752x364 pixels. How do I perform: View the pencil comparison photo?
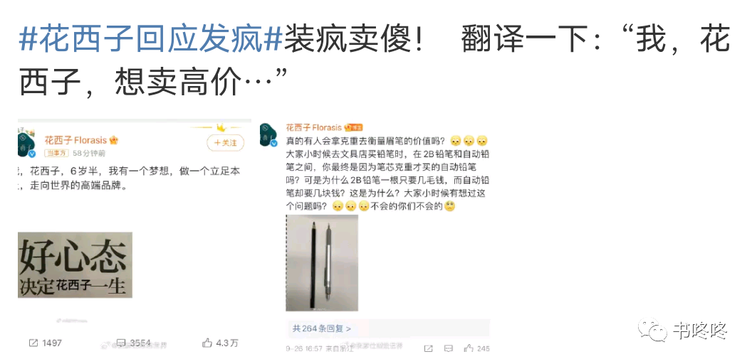point(322,263)
